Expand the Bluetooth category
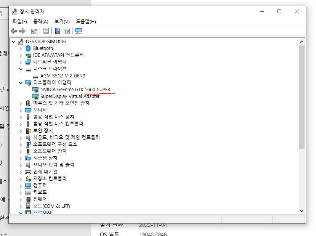The width and height of the screenshot is (316, 236). point(21,48)
